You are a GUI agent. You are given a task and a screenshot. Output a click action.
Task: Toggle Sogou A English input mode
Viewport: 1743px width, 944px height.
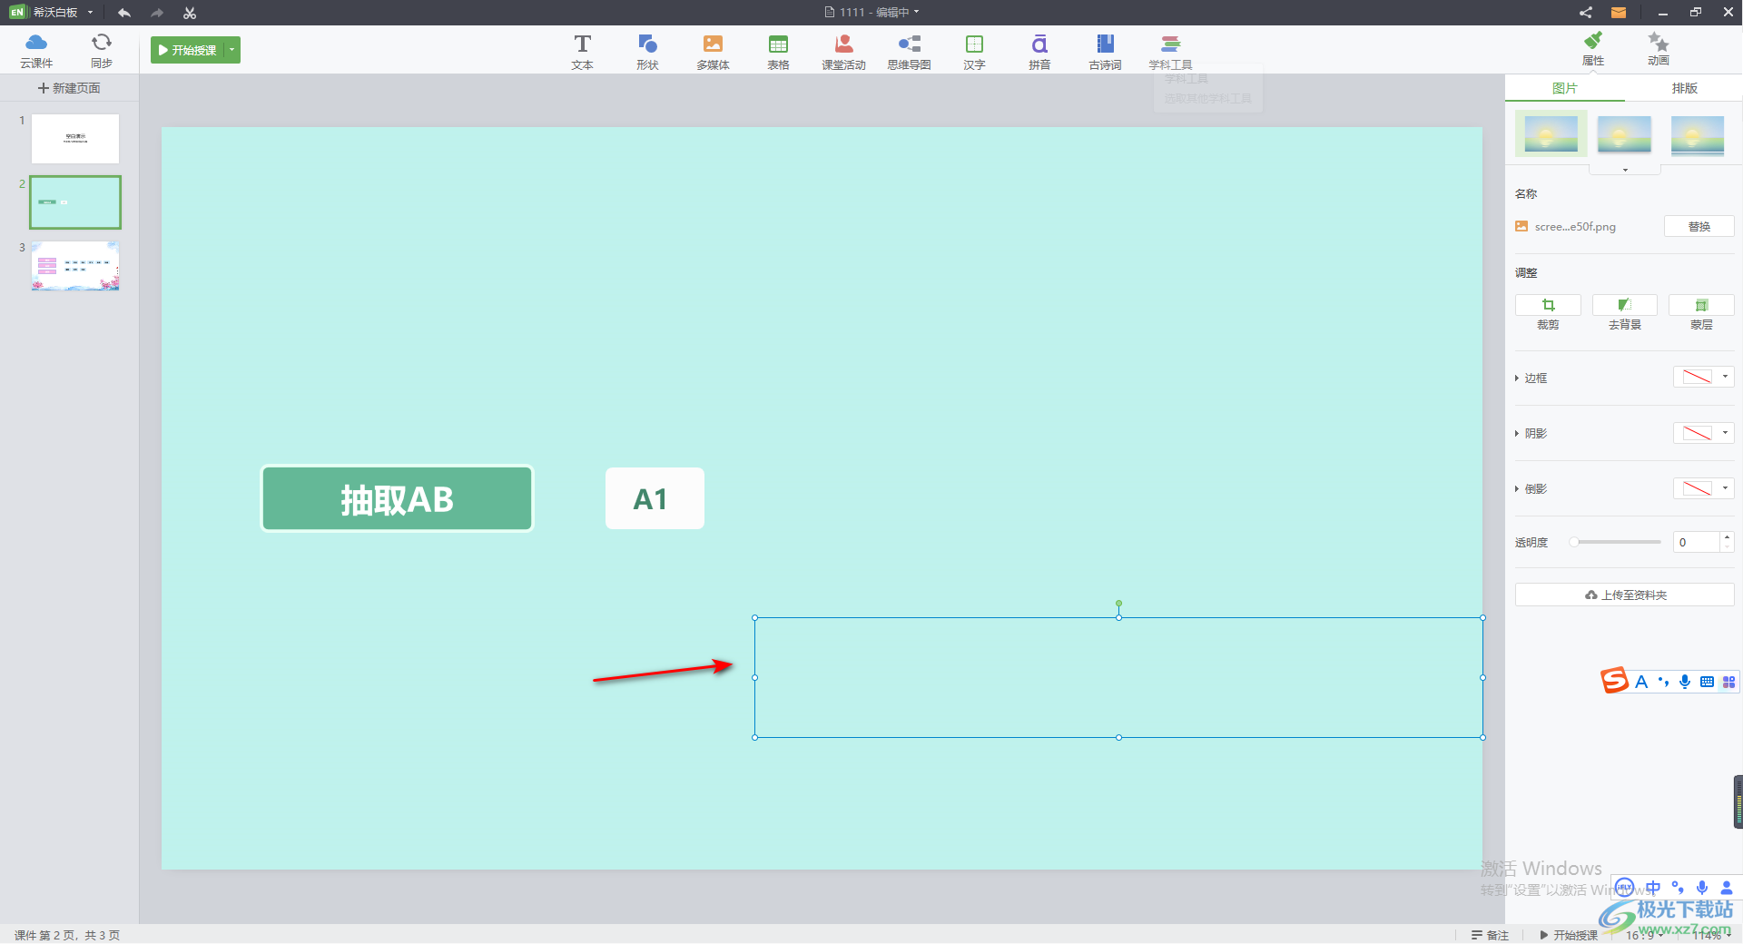(x=1641, y=682)
